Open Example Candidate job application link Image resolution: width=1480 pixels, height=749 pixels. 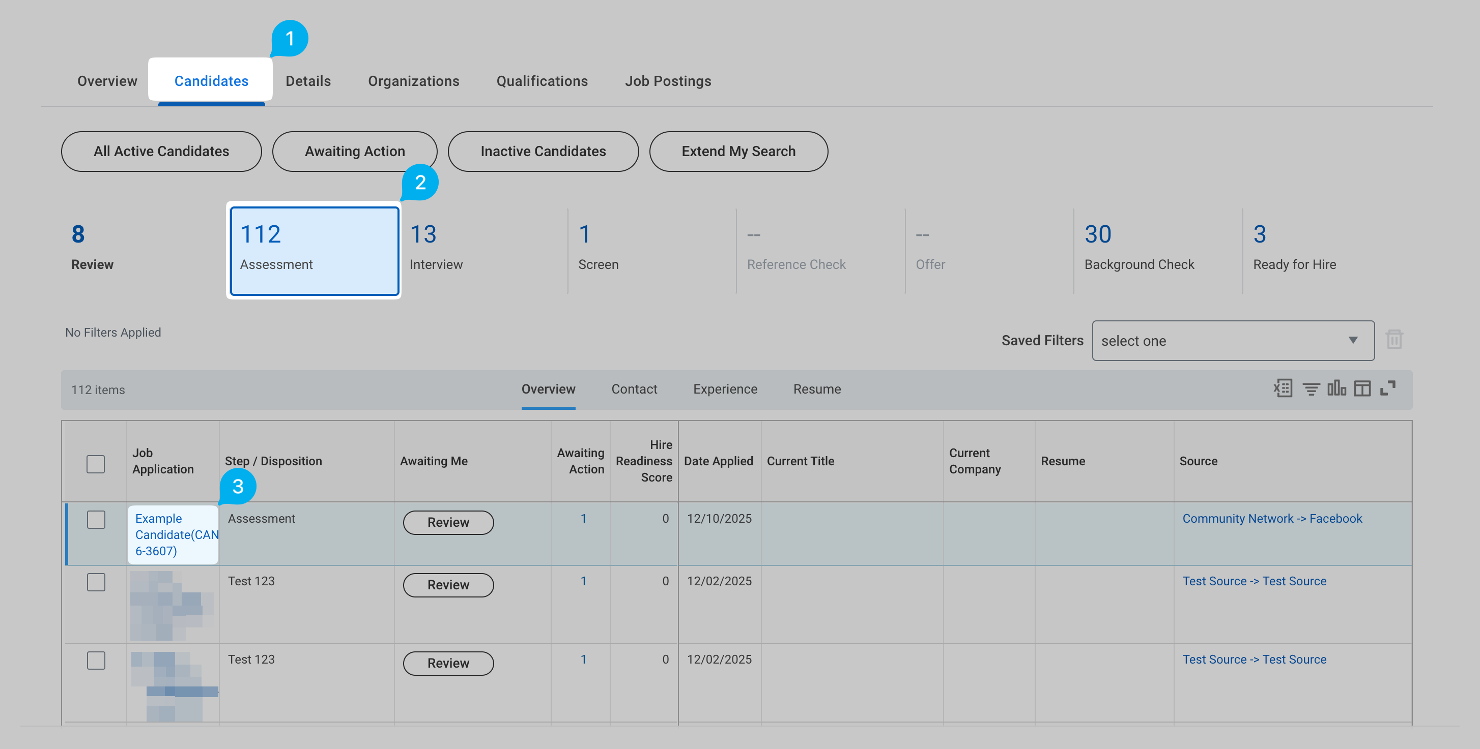[x=172, y=534]
